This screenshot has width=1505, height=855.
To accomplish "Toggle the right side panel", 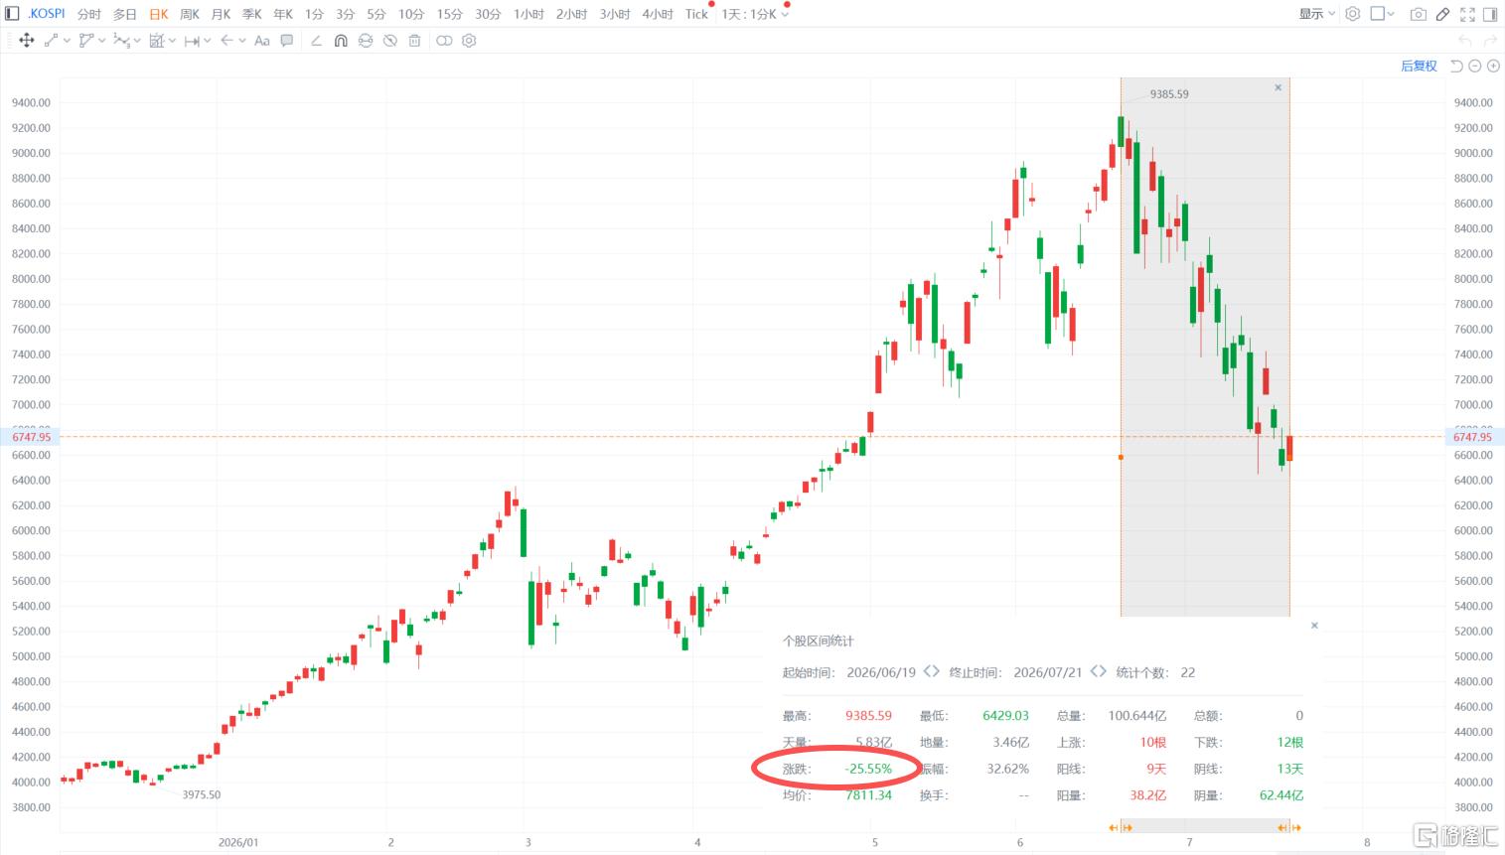I will point(1490,14).
